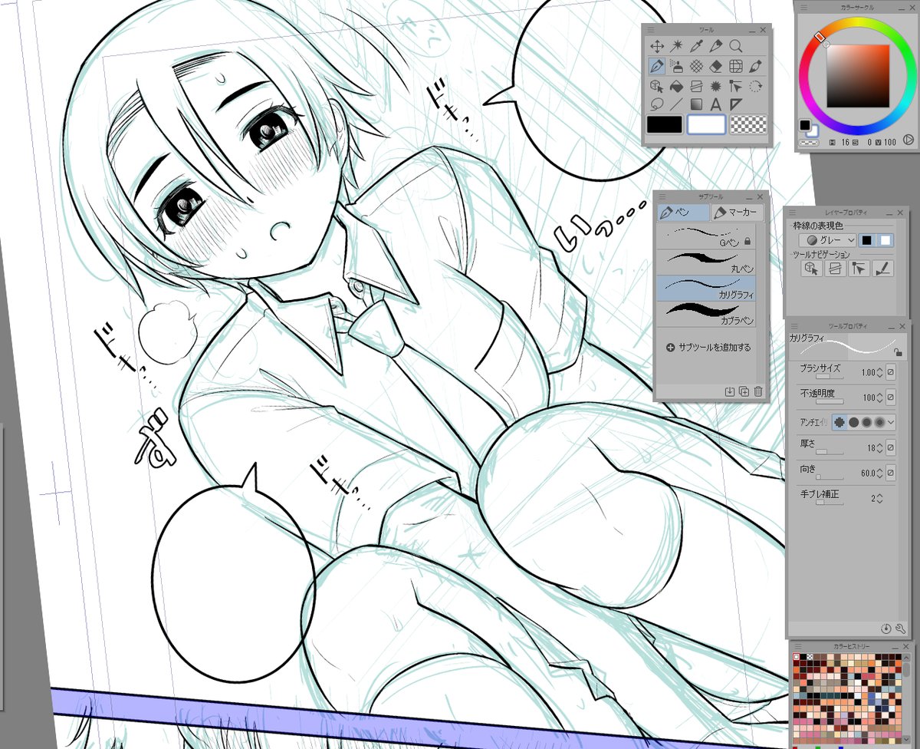
Task: Select the saturated line burst tool
Action: 716,85
